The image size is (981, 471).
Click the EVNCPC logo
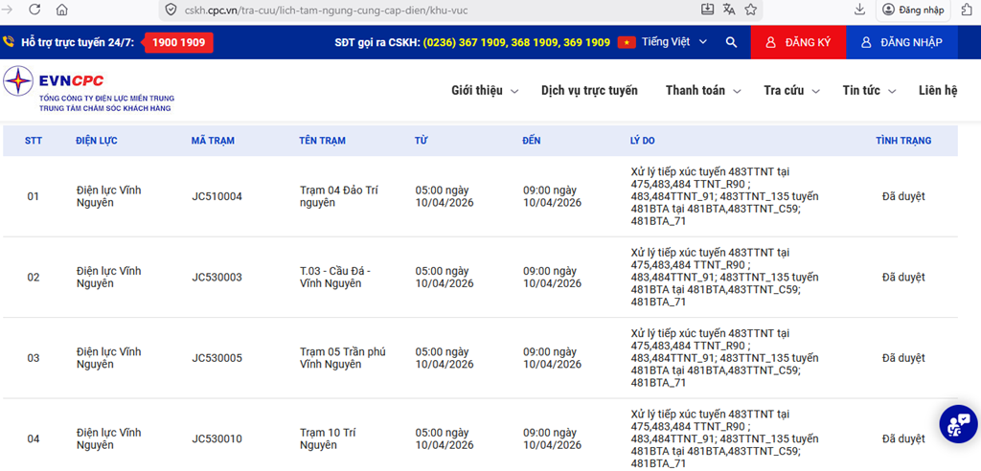click(88, 89)
